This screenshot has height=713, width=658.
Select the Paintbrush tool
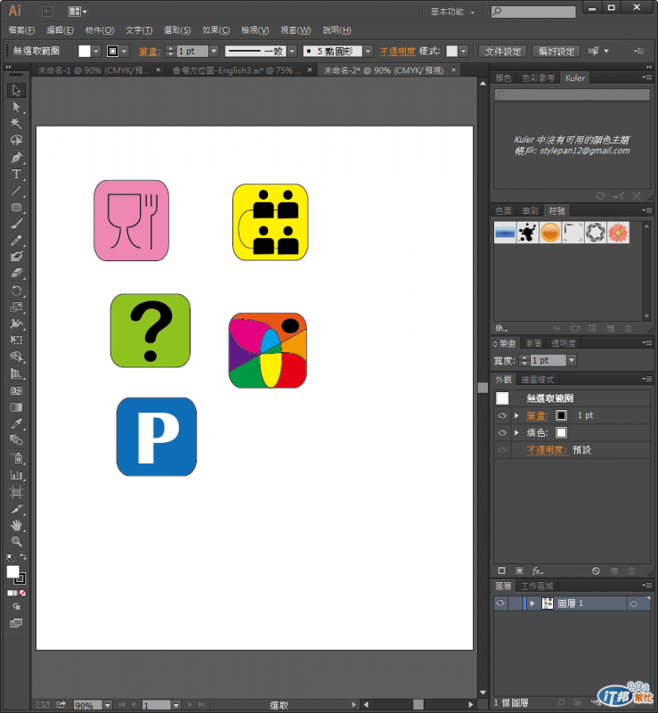click(16, 224)
